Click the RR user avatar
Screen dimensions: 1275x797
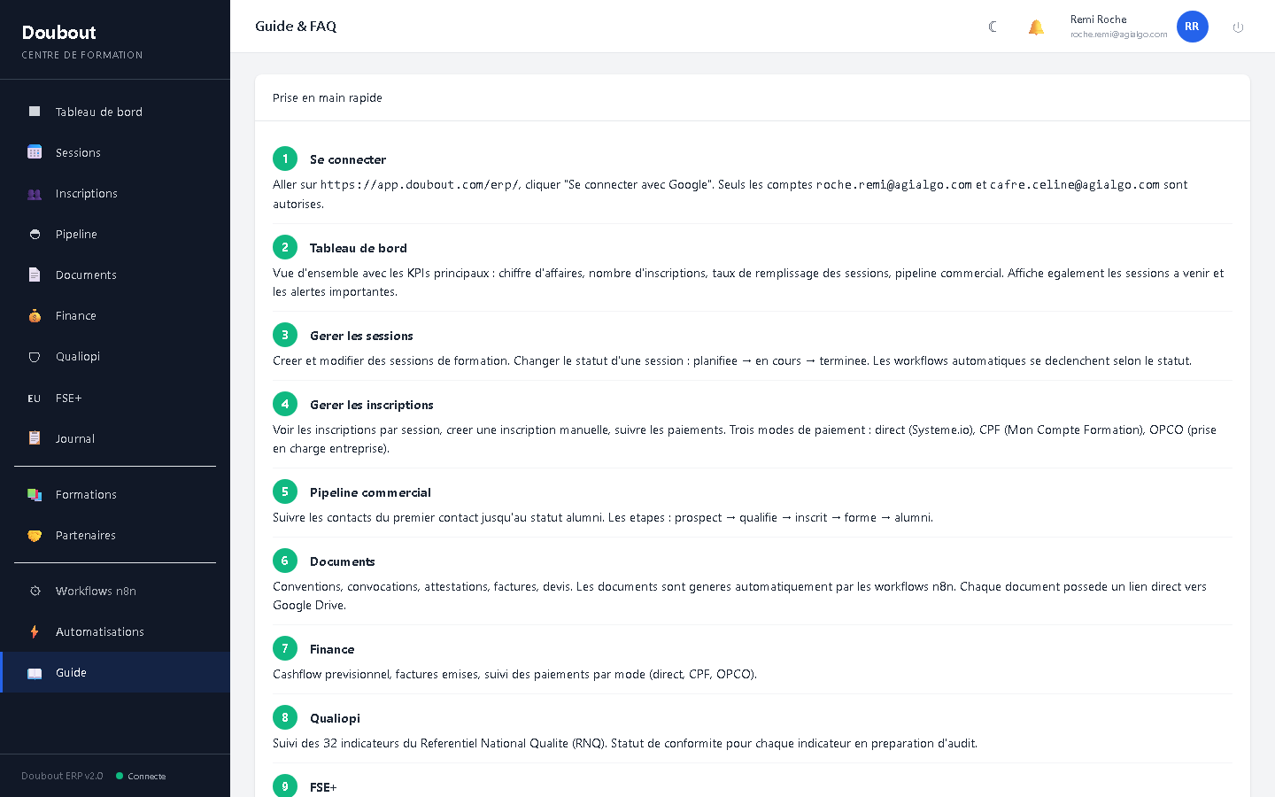(x=1192, y=27)
